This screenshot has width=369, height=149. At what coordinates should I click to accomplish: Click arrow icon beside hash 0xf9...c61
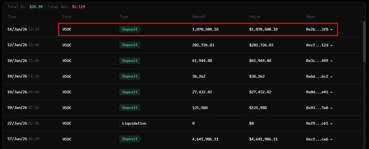point(331,124)
